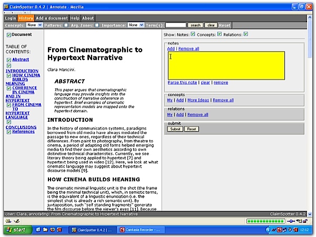This screenshot has height=237, width=316.
Task: Enable the Patterns checkbox
Action: (x=66, y=25)
